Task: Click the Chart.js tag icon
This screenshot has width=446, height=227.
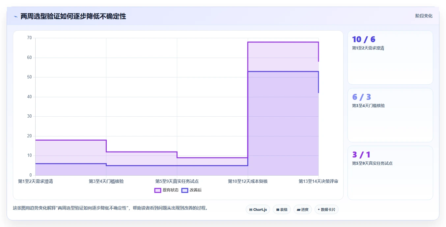Action: (x=251, y=210)
